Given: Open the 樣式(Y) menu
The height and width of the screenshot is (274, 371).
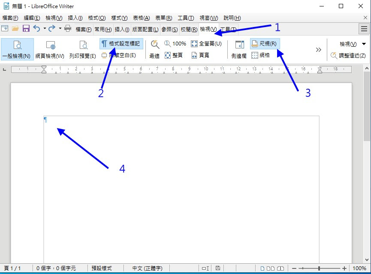Looking at the screenshot, I should [x=119, y=18].
